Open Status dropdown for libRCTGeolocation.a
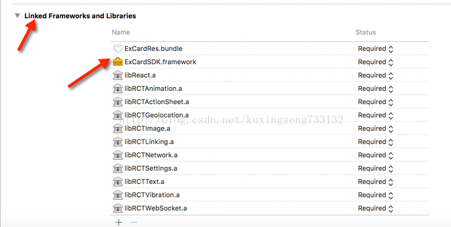Viewport: 451px width, 227px height. 375,116
